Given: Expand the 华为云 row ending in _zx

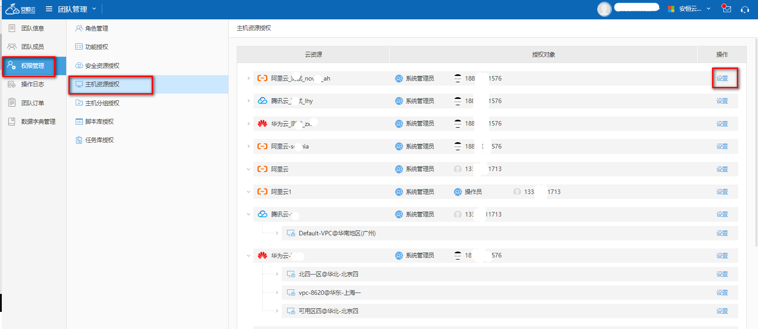Looking at the screenshot, I should (x=248, y=123).
